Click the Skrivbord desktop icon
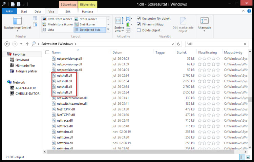 (x=12, y=60)
